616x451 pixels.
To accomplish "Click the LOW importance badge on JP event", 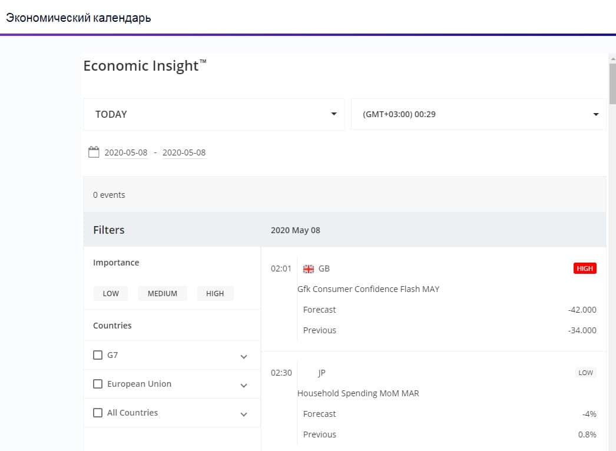I will (585, 373).
